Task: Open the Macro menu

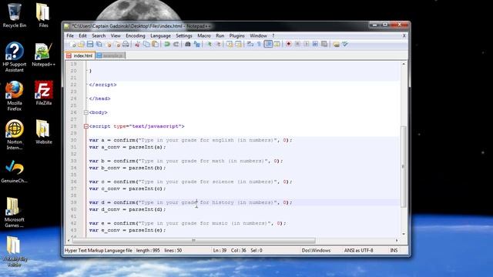Action: point(203,36)
